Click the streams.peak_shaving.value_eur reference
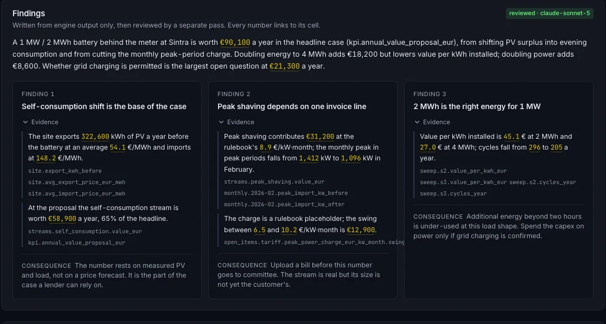606x324 pixels. point(274,181)
